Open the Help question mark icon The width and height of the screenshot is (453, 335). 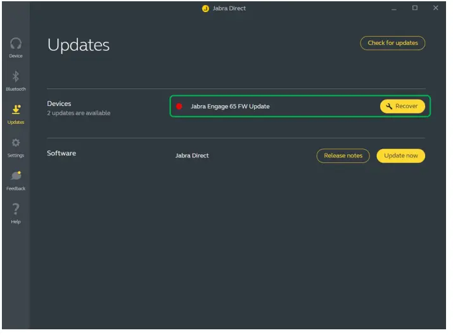click(x=16, y=209)
